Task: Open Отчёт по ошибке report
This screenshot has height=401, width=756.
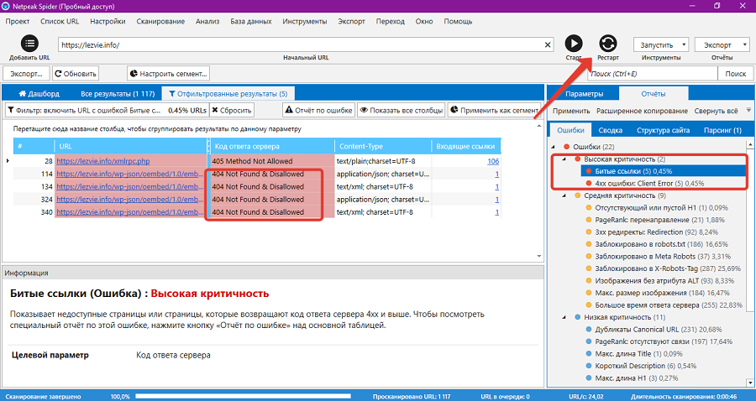Action: (318, 110)
